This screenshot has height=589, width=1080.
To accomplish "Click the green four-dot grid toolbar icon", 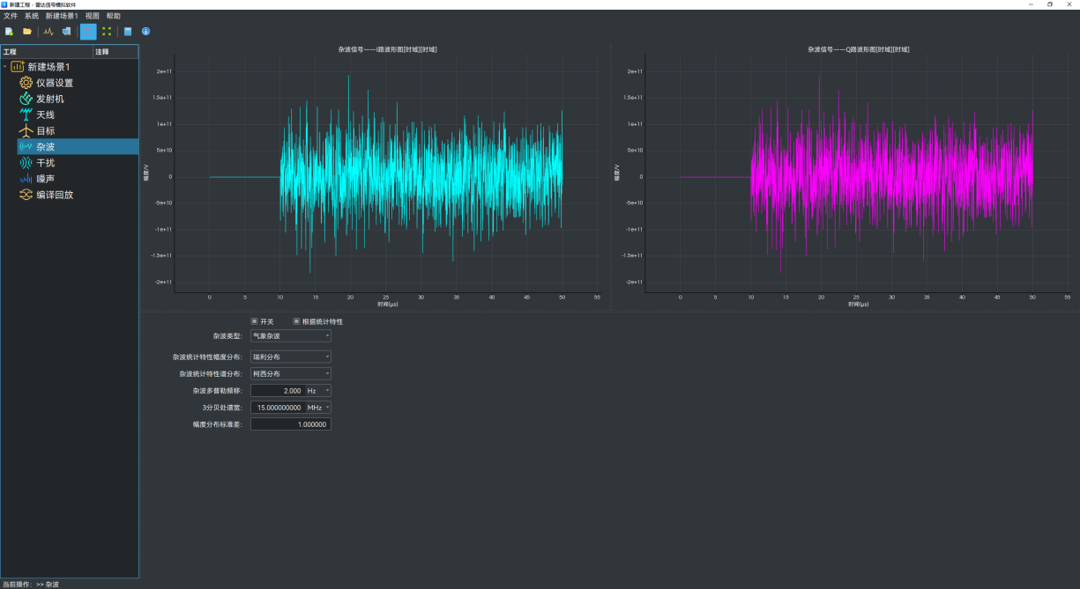I will click(x=107, y=32).
